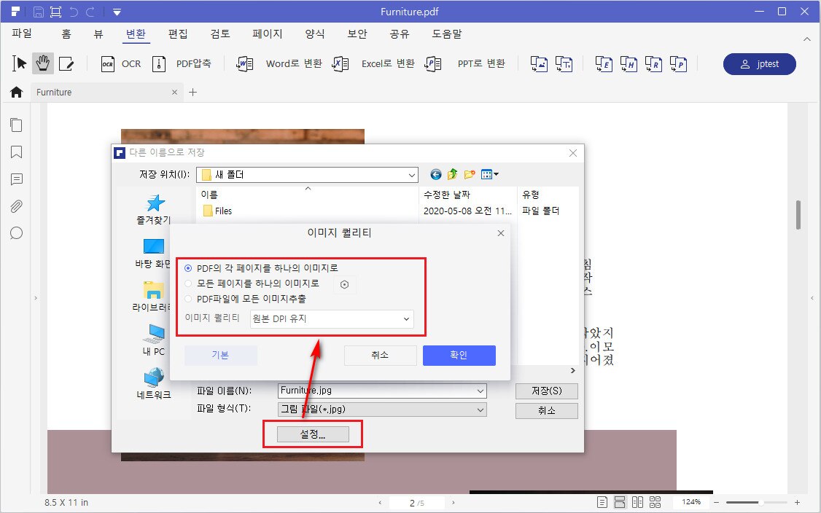Click the PDF압축 compress tool
This screenshot has width=821, height=513.
(182, 64)
